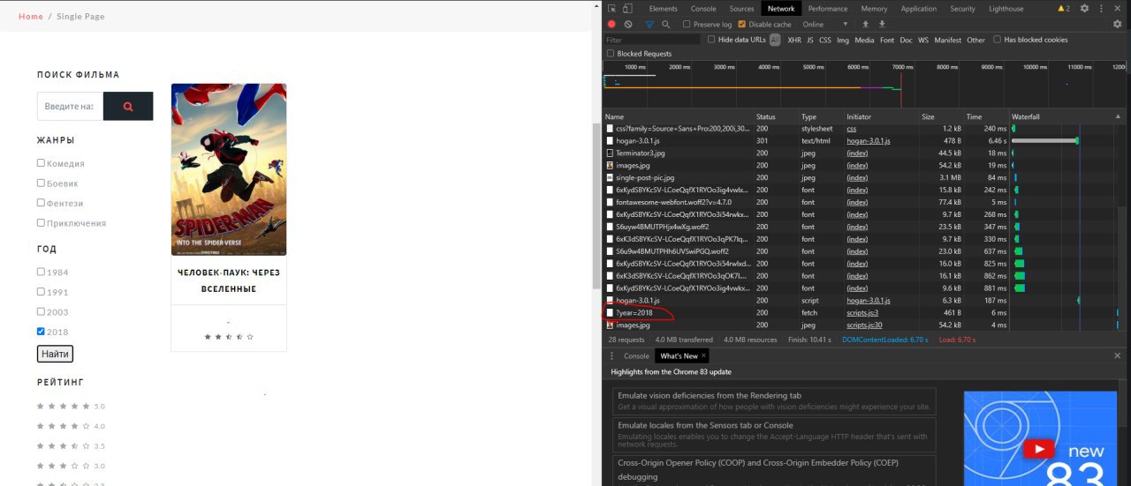1131x486 pixels.
Task: Sort requests by Status column header
Action: click(776, 116)
